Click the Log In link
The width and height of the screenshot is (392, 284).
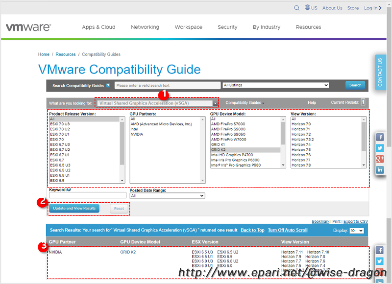[372, 8]
